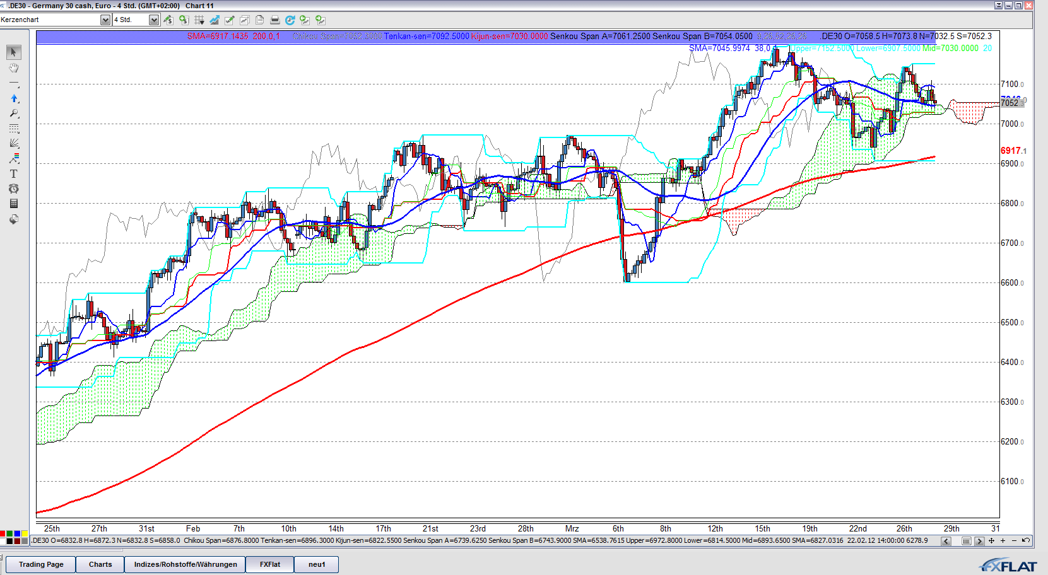The height and width of the screenshot is (575, 1048).
Task: Open the Indizes/Rohstoffe/Währungen tab
Action: [x=185, y=564]
